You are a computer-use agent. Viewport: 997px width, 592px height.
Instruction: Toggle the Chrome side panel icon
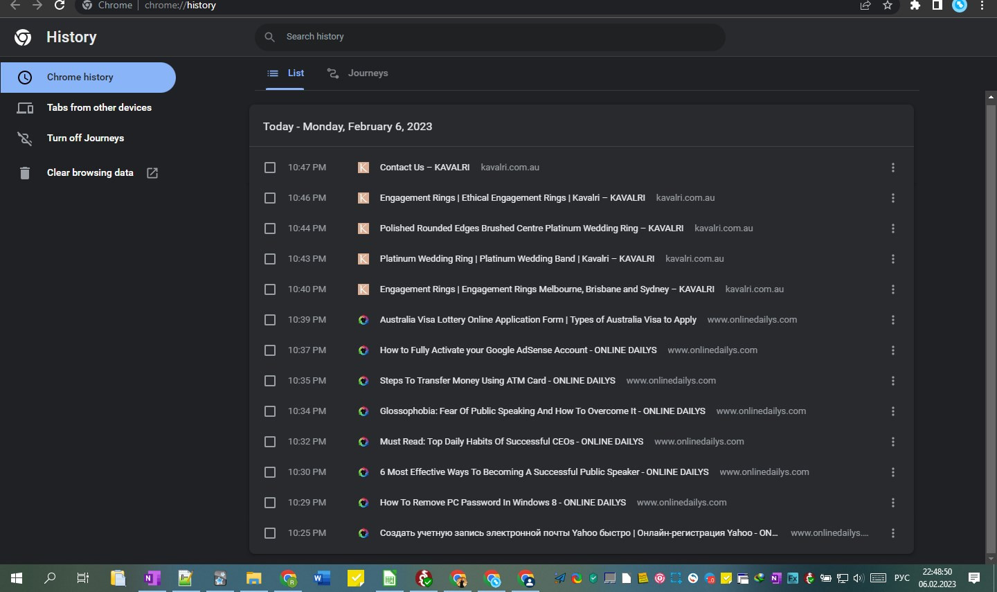tap(937, 6)
